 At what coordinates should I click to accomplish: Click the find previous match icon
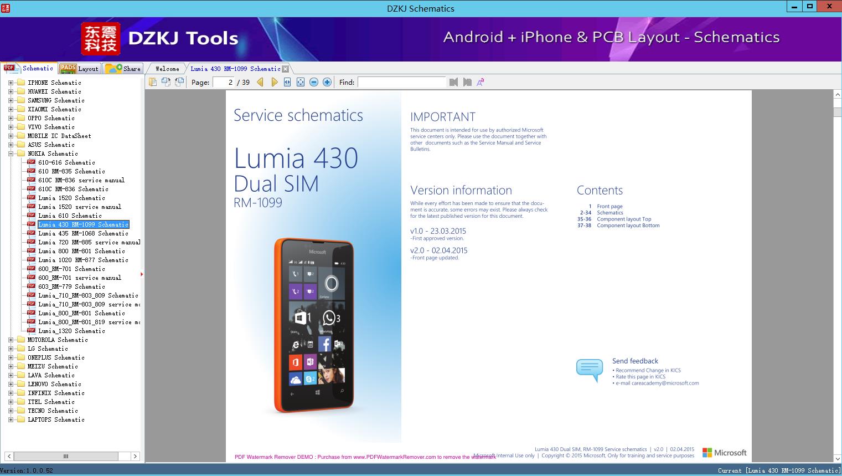(454, 82)
